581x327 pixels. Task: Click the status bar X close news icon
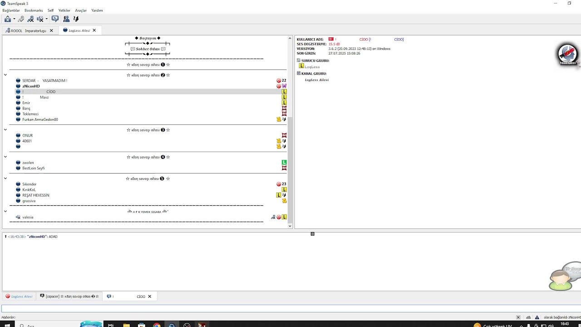(x=518, y=317)
